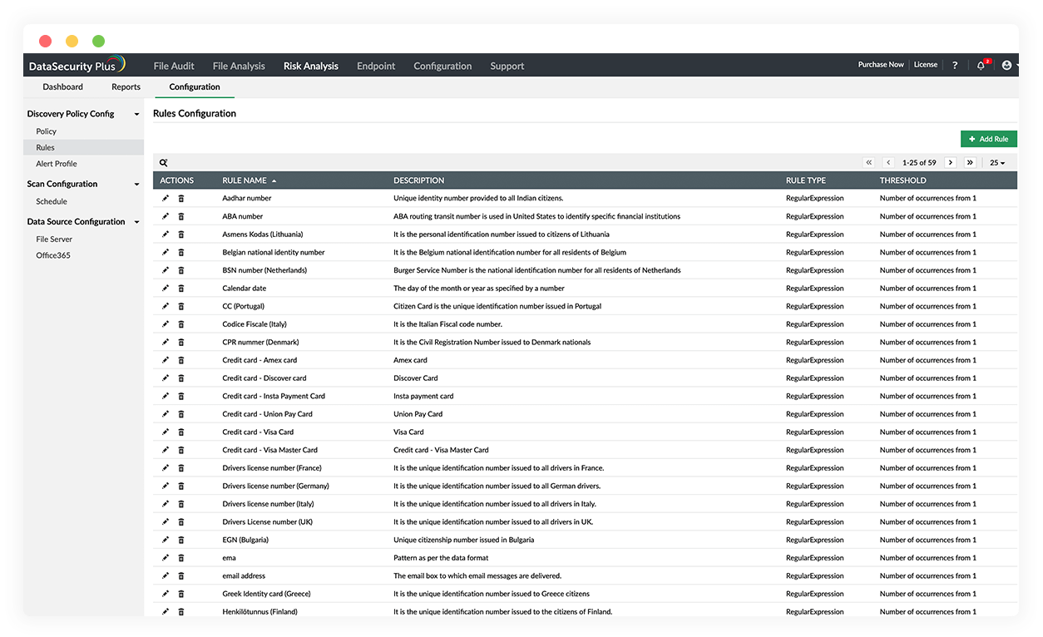
Task: Click the Add Rule button
Action: pos(988,139)
